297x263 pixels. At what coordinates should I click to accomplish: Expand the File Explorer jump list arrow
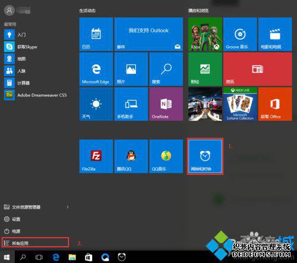68,207
